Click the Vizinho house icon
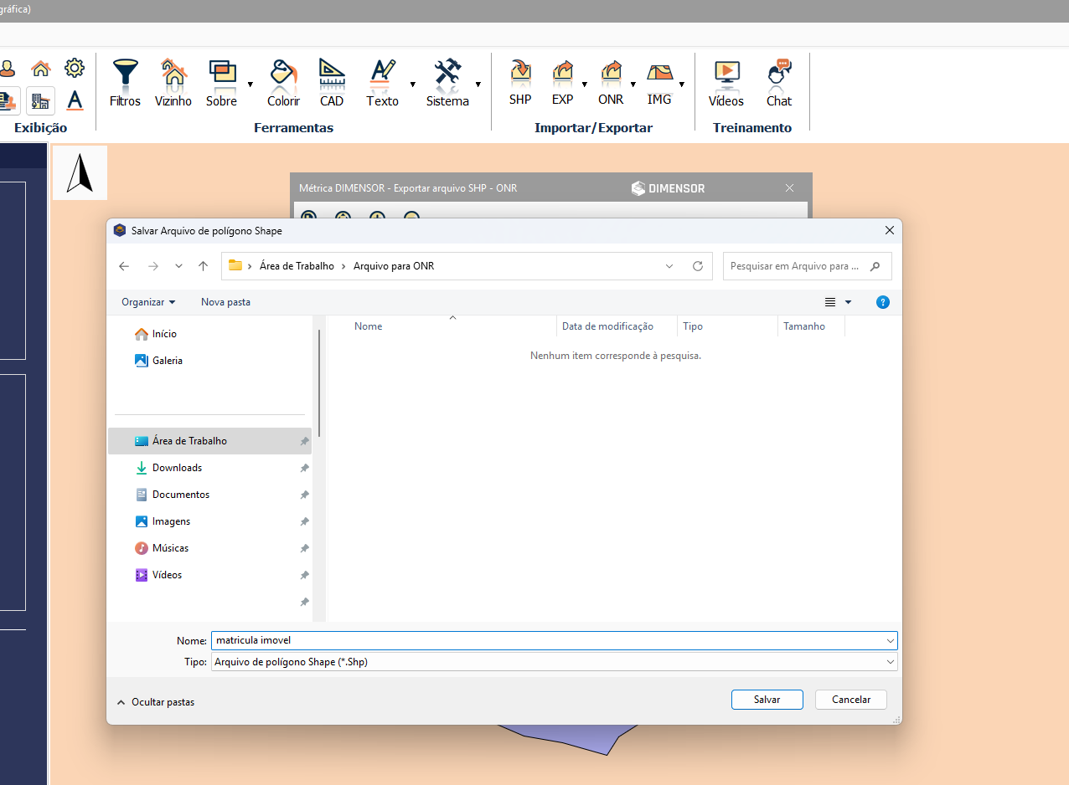Image resolution: width=1069 pixels, height=785 pixels. pyautogui.click(x=173, y=82)
